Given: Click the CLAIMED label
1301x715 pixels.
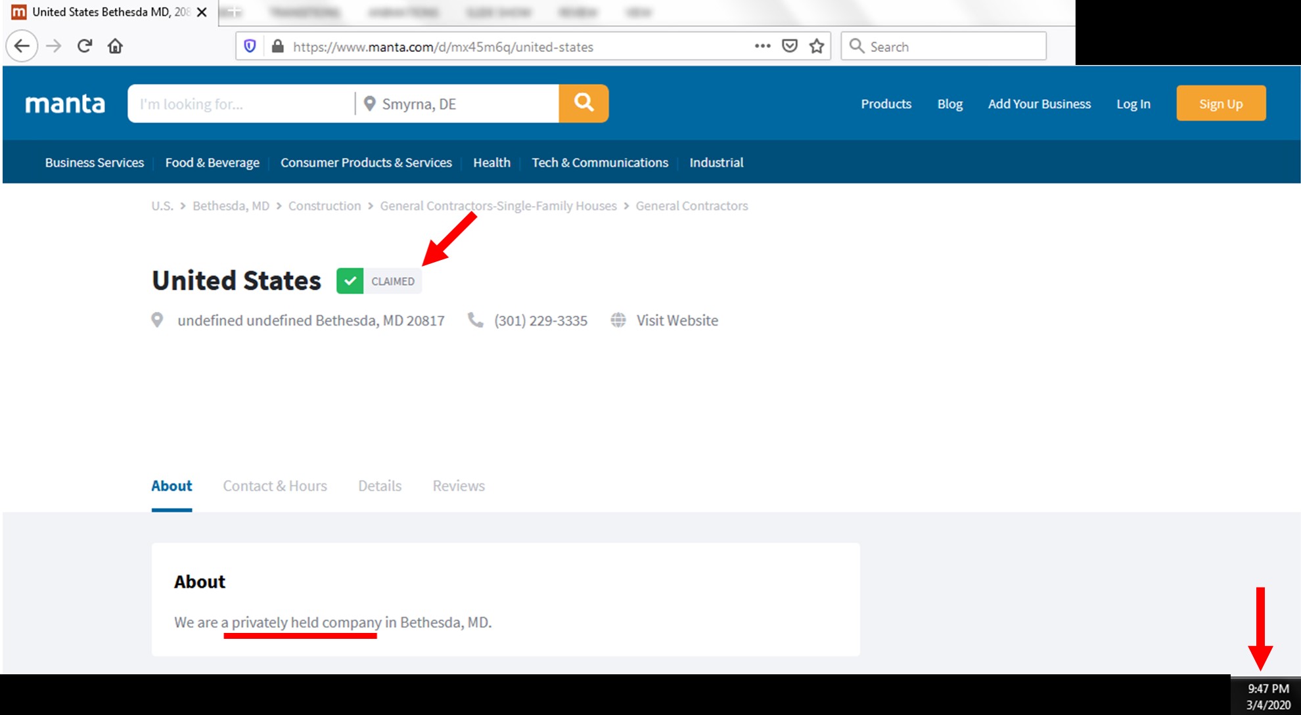Looking at the screenshot, I should pyautogui.click(x=393, y=281).
